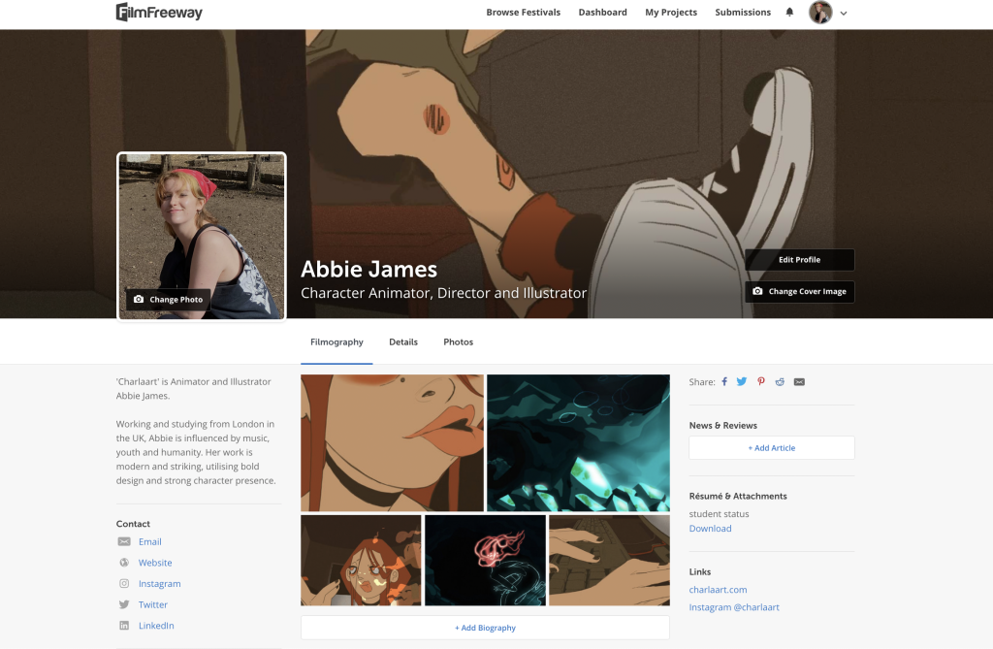993x649 pixels.
Task: Open the hands on keyboard thumbnail
Action: [x=609, y=561]
